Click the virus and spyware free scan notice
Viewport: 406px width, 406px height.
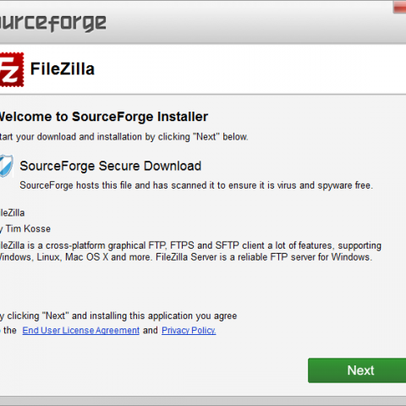point(196,185)
